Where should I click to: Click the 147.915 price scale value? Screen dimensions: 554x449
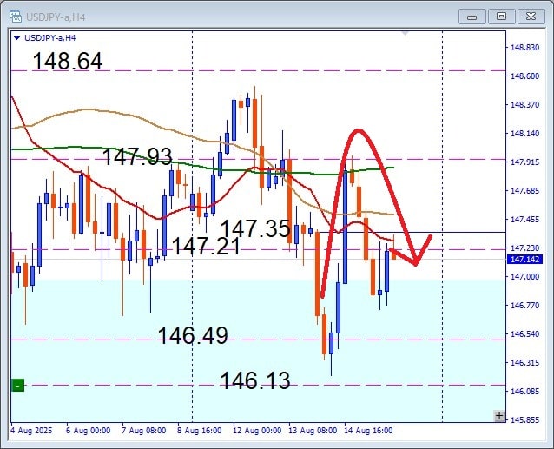[x=525, y=162]
